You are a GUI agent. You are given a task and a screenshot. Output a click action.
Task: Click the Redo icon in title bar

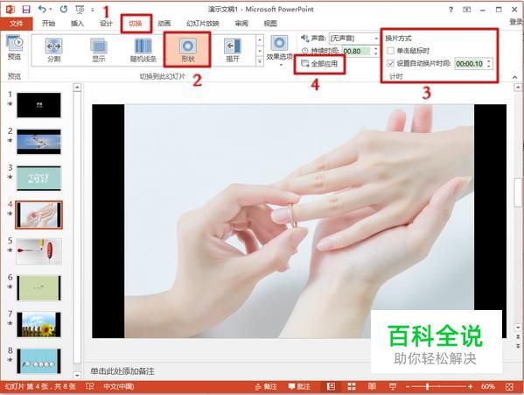(x=64, y=10)
